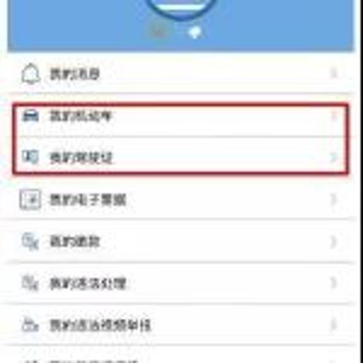Click the camera icon for 我的违法视频举报
Image resolution: width=363 pixels, height=363 pixels.
tap(30, 324)
